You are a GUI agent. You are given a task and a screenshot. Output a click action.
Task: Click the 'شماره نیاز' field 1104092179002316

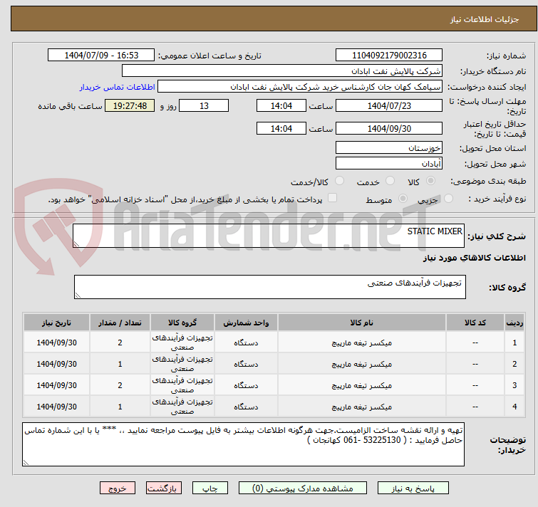[389, 56]
